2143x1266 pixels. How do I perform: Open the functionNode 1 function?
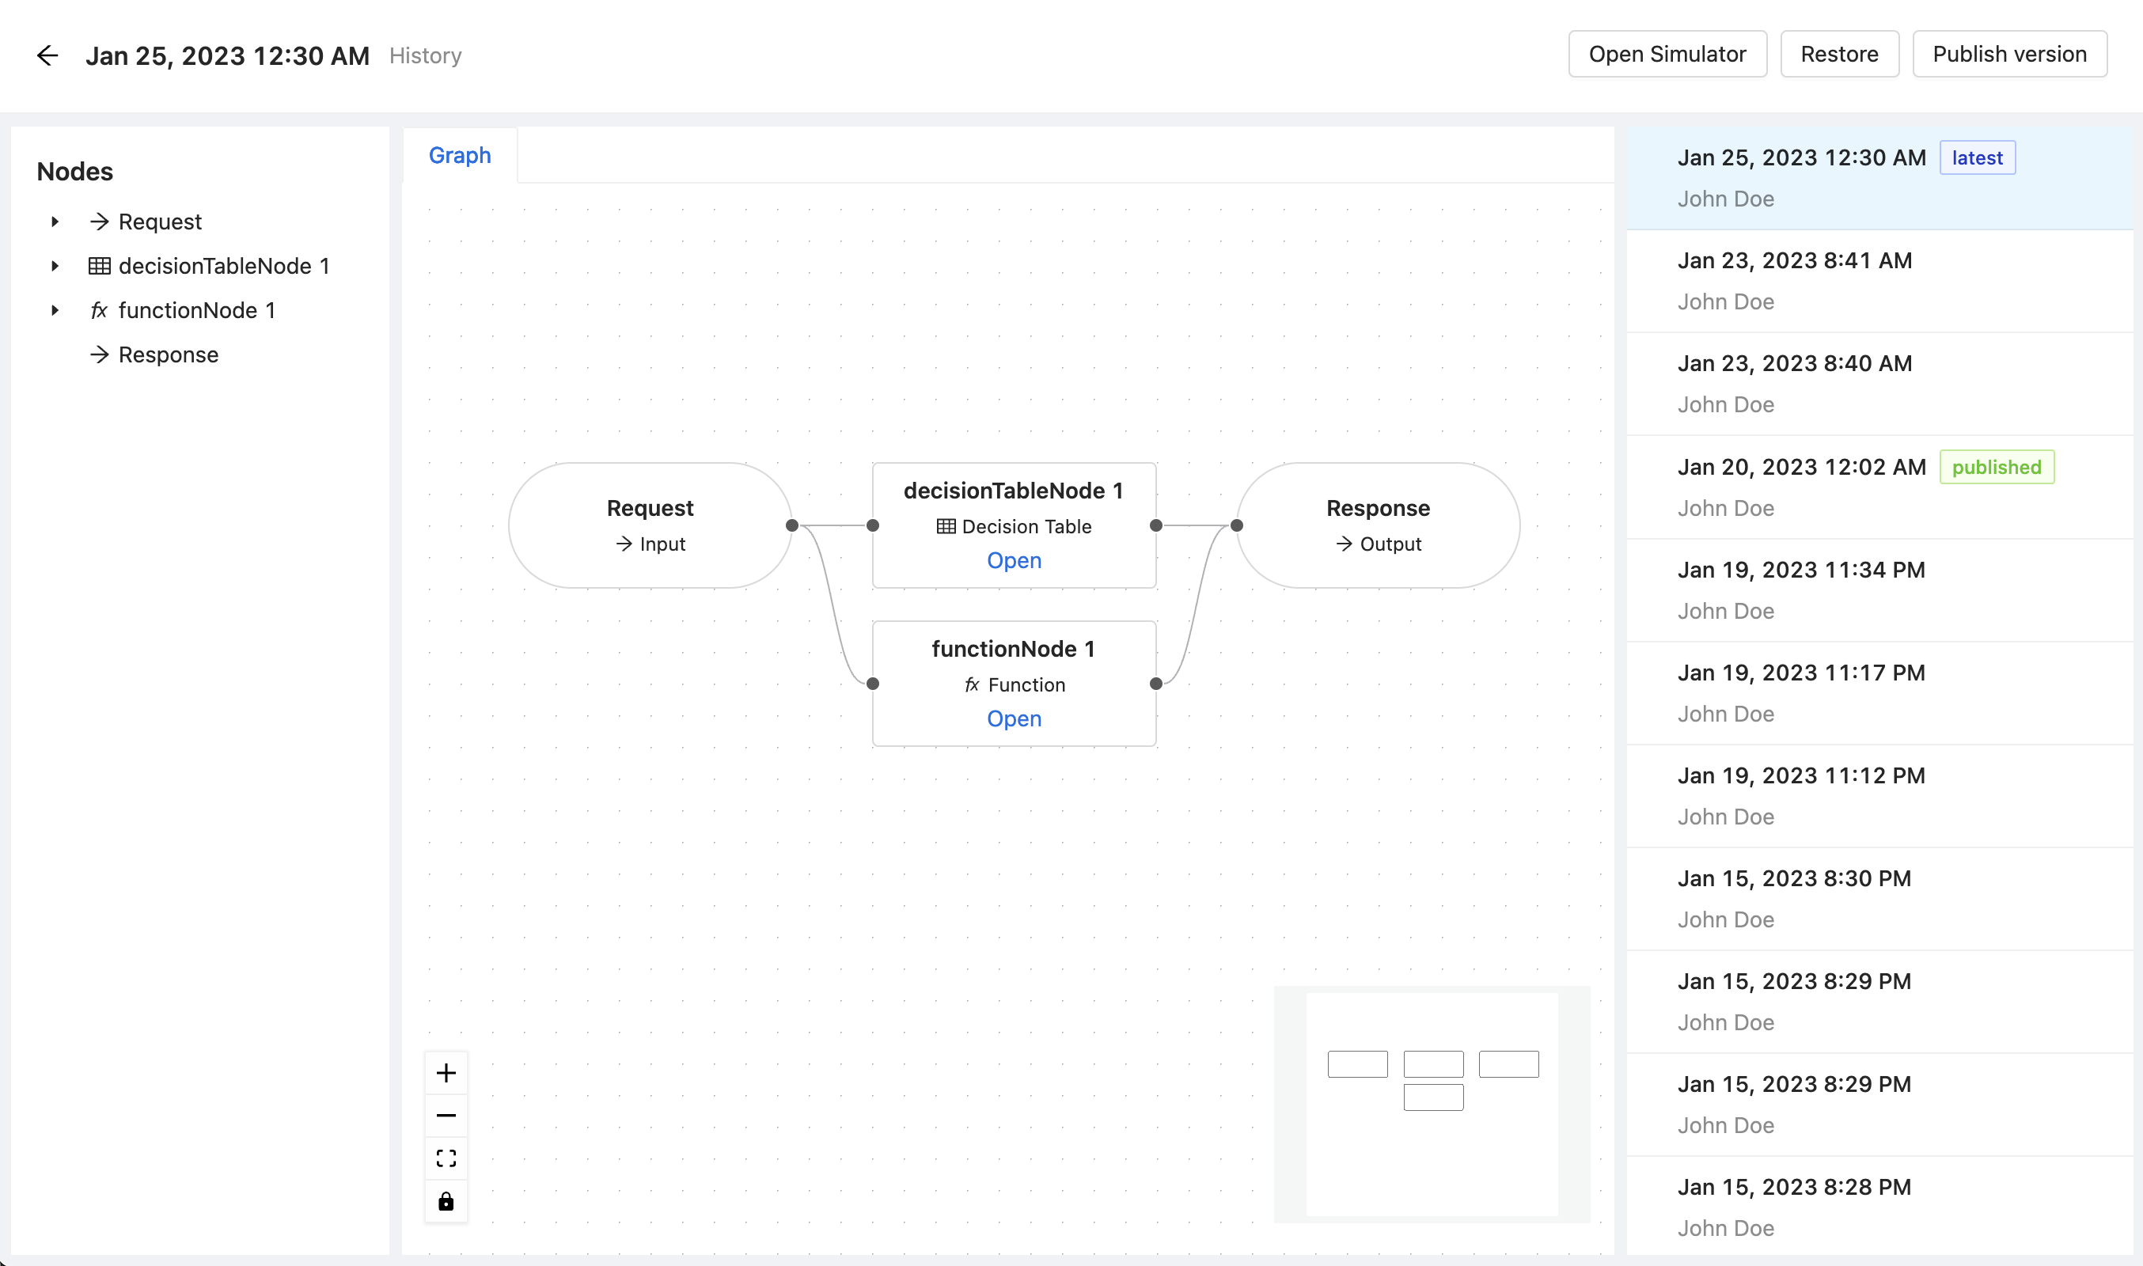pos(1014,719)
